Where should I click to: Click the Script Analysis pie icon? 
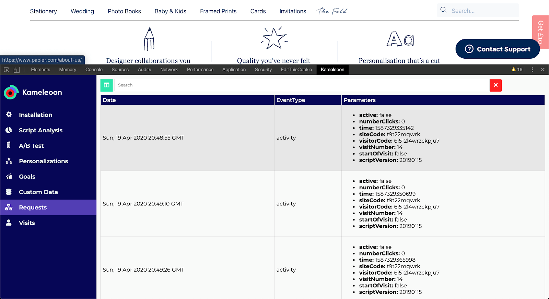coord(9,130)
